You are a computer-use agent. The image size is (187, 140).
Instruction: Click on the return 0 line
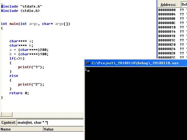(19, 93)
